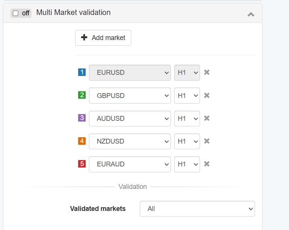Screen dimensions: 289x230
Task: Open the NZDUSD symbol dropdown
Action: pos(130,141)
